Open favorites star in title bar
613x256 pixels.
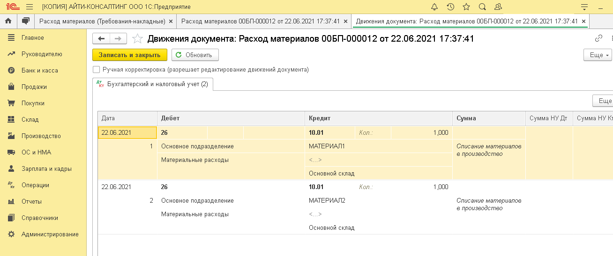[466, 7]
